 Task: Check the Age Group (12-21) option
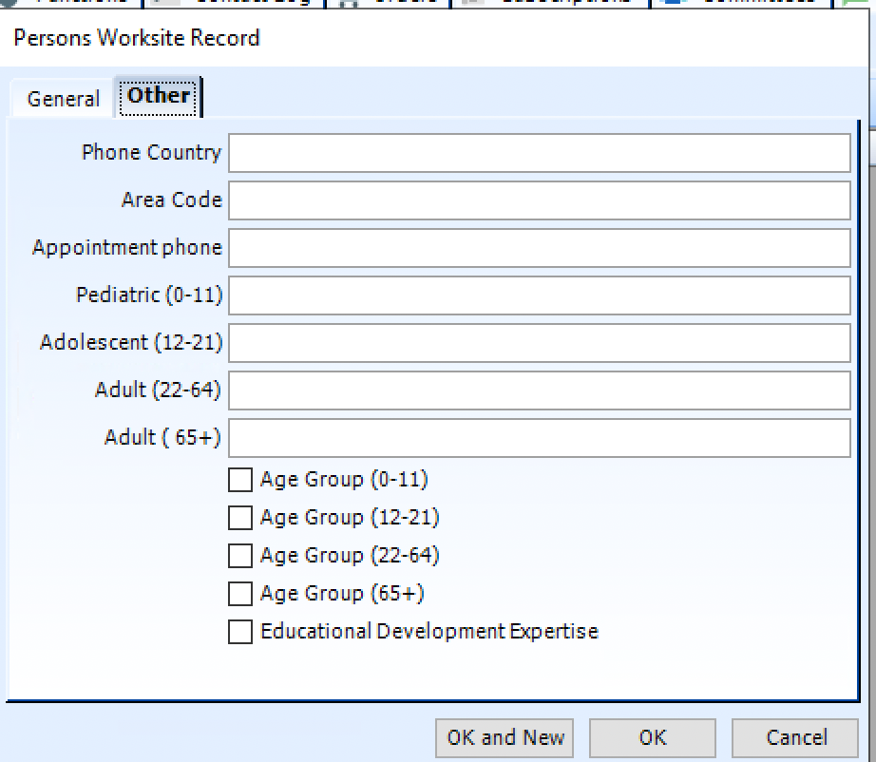[239, 518]
